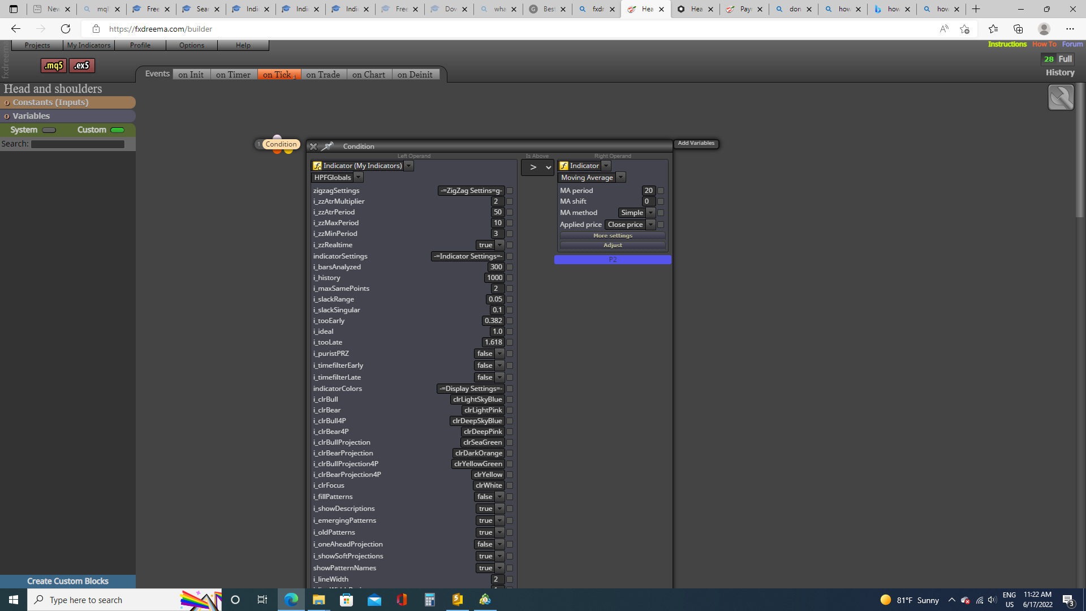Export project using .mq5 icon
Screen dimensions: 1086x611
pyautogui.click(x=54, y=66)
